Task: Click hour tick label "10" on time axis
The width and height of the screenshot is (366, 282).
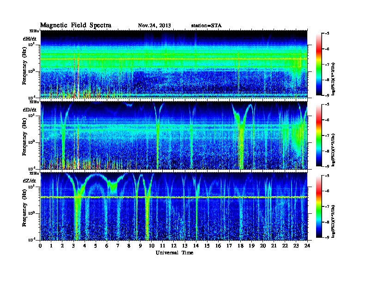Action: tap(152, 246)
